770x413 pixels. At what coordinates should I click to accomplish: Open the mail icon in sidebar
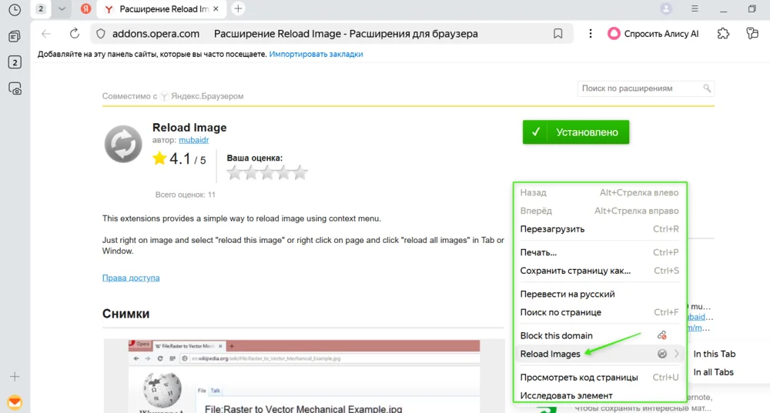[15, 402]
